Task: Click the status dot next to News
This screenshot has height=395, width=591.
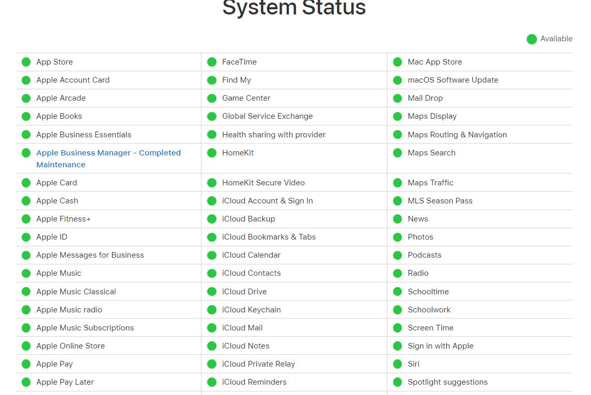Action: [x=398, y=219]
